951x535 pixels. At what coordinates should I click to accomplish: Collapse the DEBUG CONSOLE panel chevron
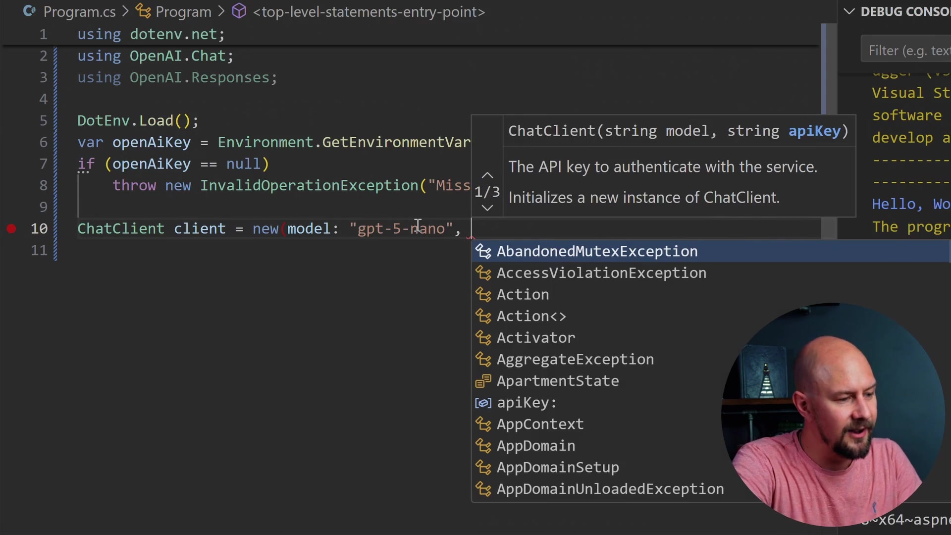click(x=849, y=11)
